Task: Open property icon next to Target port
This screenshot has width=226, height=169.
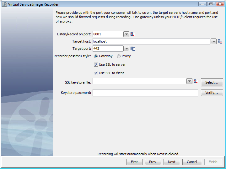Action: coord(133,49)
